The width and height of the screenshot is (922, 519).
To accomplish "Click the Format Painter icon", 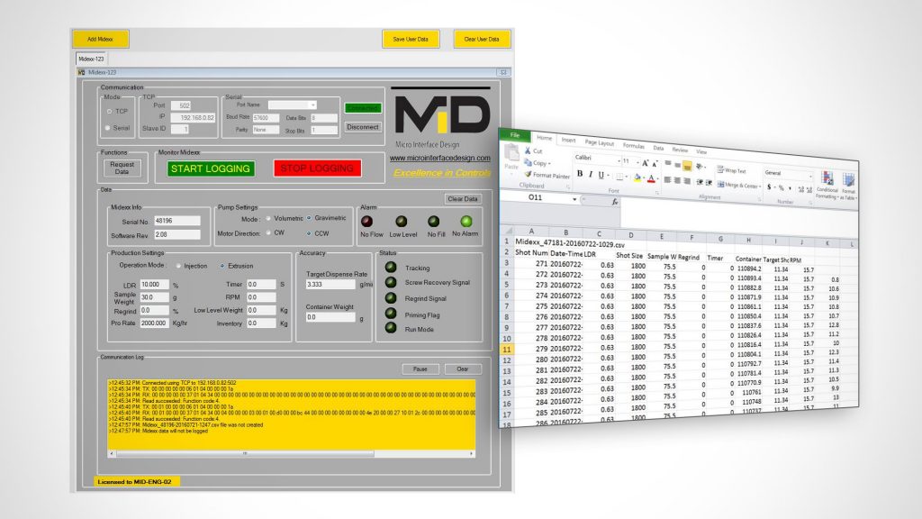I will click(529, 176).
